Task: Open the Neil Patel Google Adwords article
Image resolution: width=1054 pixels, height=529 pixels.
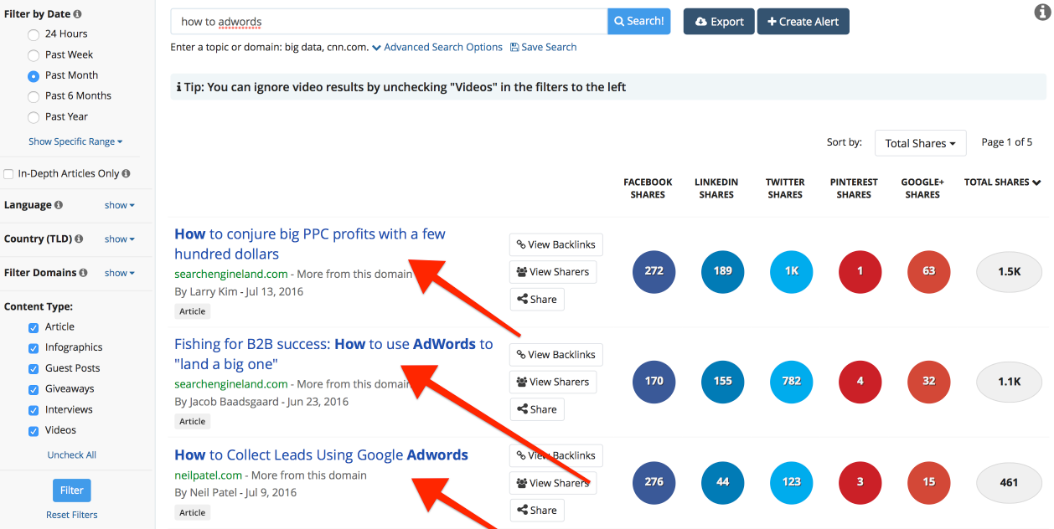Action: click(321, 455)
